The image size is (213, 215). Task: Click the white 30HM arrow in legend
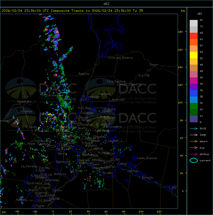point(194,135)
